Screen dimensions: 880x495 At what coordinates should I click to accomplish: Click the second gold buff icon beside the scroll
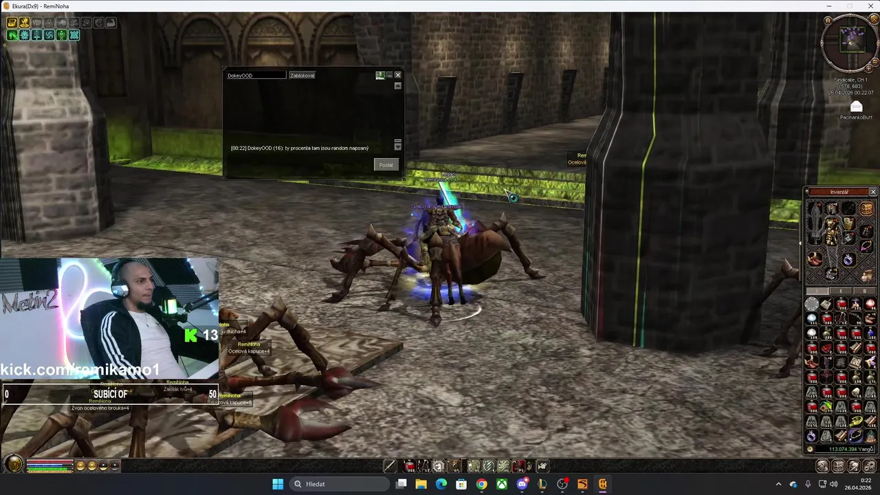point(24,23)
